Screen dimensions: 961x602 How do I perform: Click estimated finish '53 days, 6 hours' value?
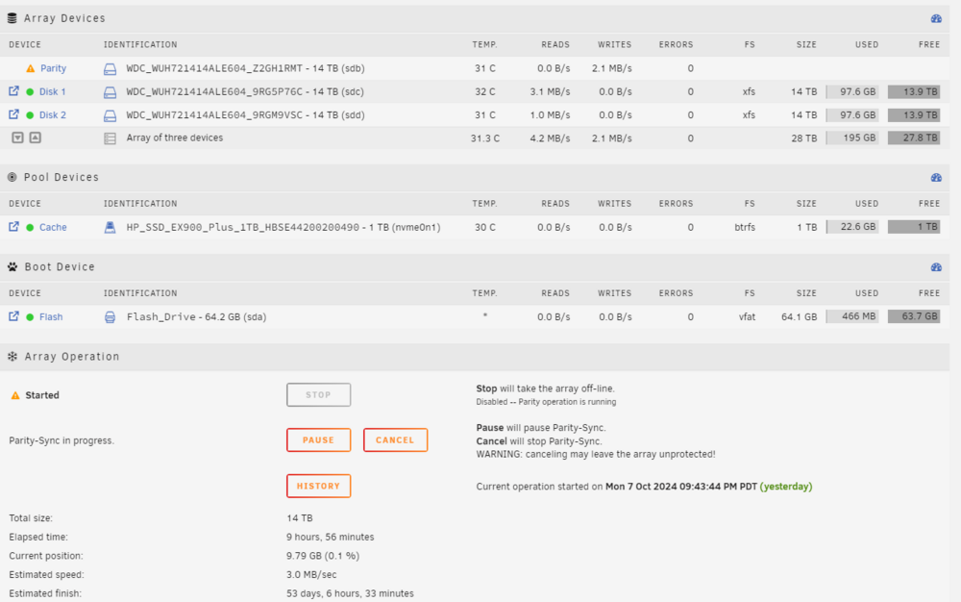350,593
